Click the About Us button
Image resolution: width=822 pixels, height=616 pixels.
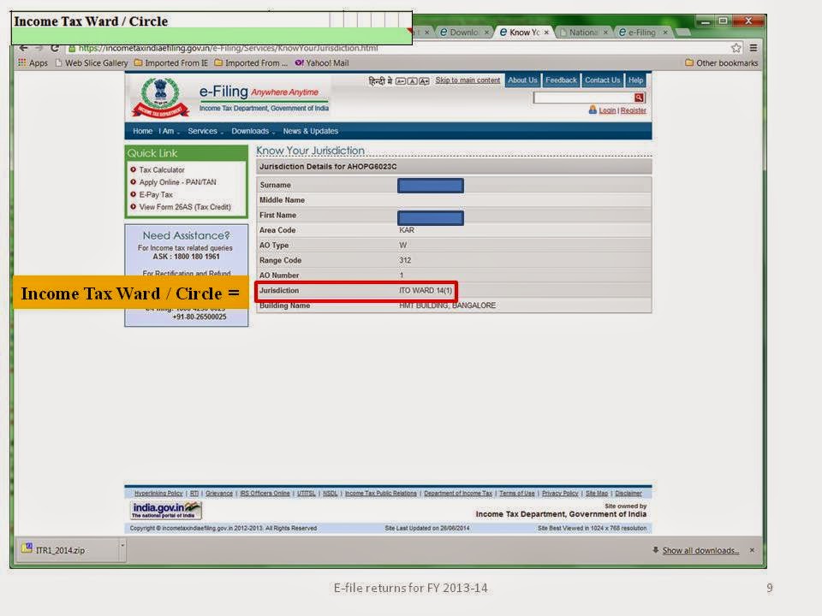[522, 80]
